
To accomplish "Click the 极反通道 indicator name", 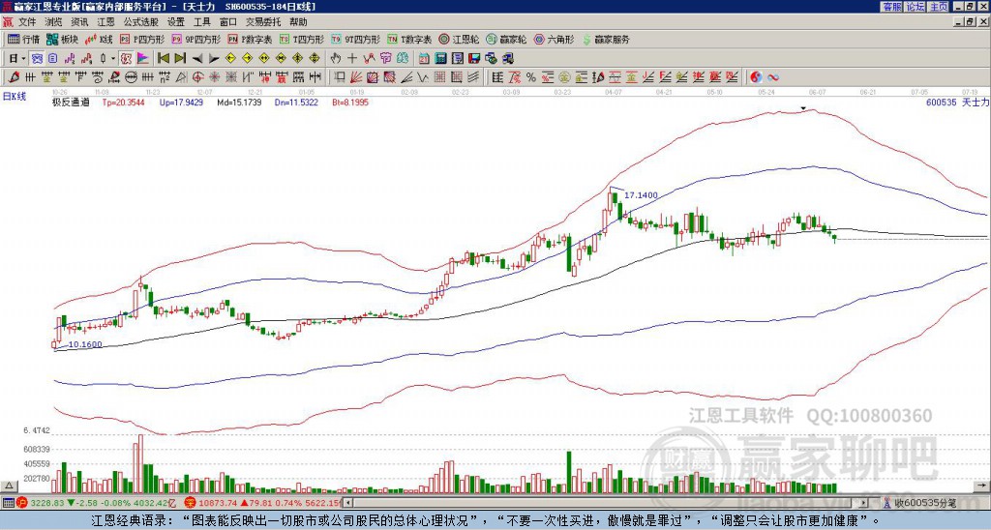I will point(71,102).
